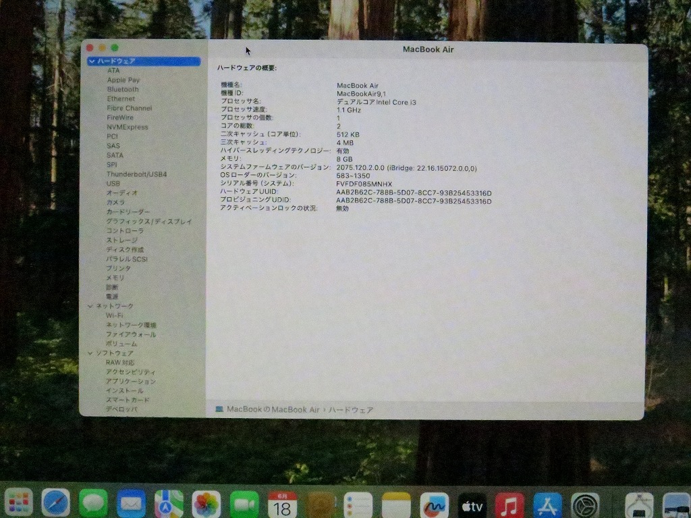Select デベロッパ in the sidebar
Screen dimensions: 691x518
pos(121,409)
